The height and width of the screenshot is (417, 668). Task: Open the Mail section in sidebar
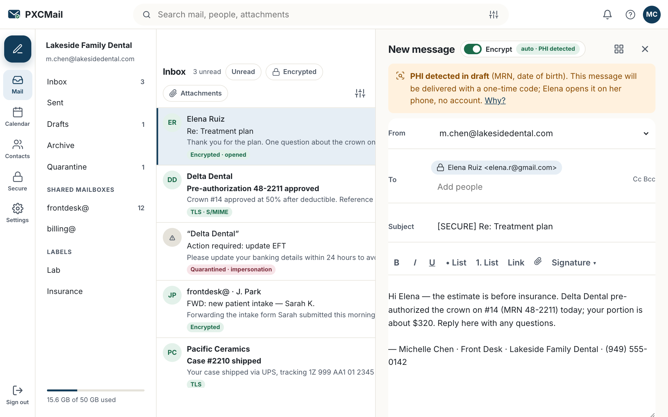tap(18, 85)
